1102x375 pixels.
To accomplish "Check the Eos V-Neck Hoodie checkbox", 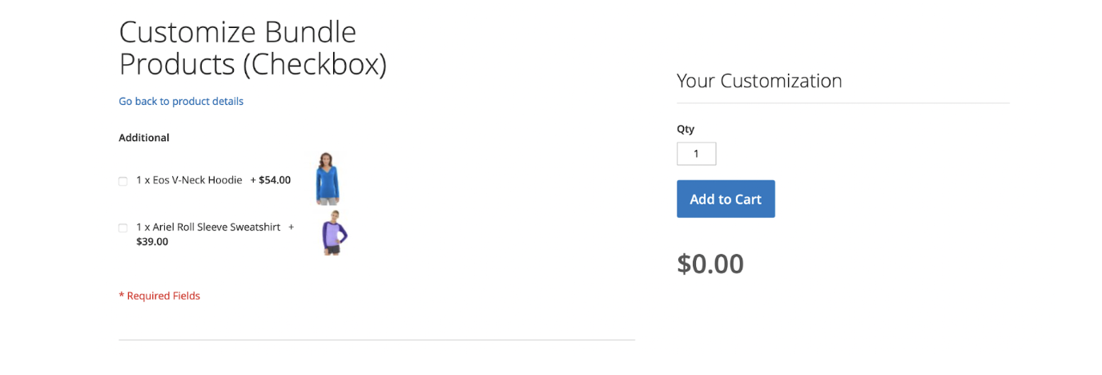I will point(123,181).
